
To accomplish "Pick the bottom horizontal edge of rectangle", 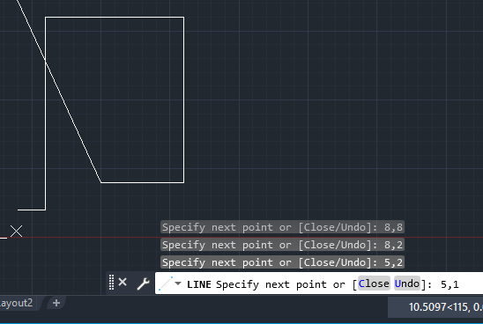I will (x=142, y=183).
